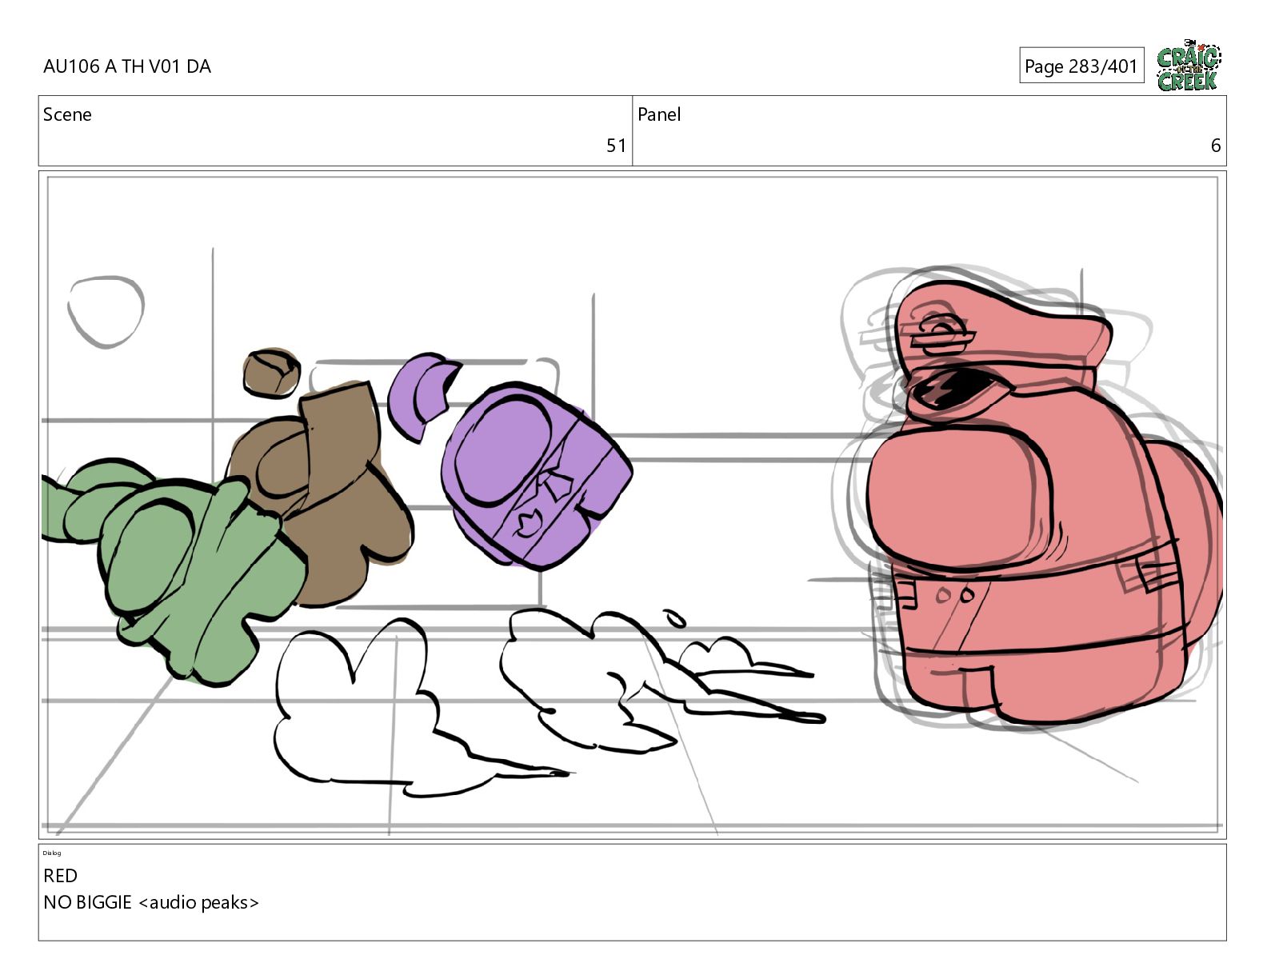This screenshot has width=1267, height=979.
Task: Click the 'Panel' label
Action: pyautogui.click(x=659, y=114)
